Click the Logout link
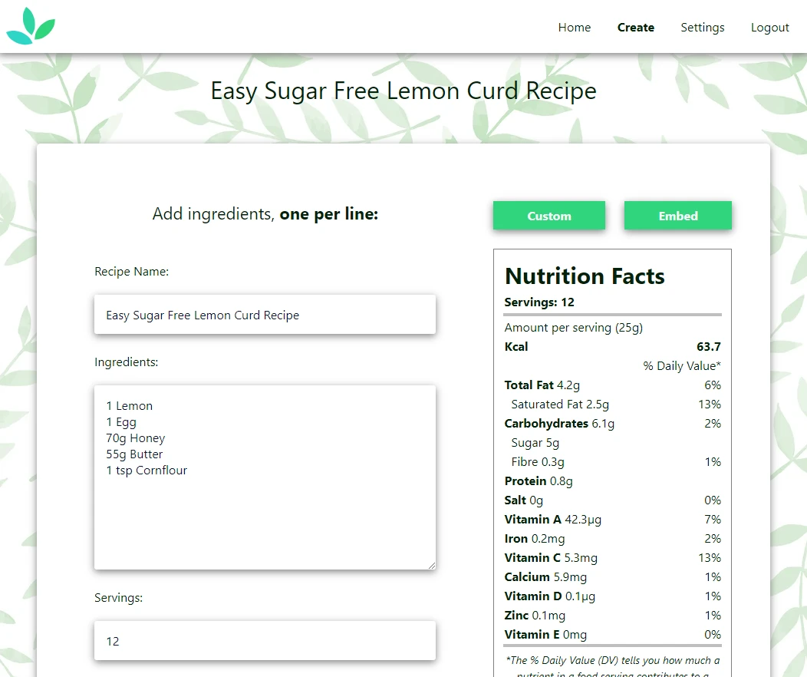807x677 pixels. pyautogui.click(x=769, y=28)
